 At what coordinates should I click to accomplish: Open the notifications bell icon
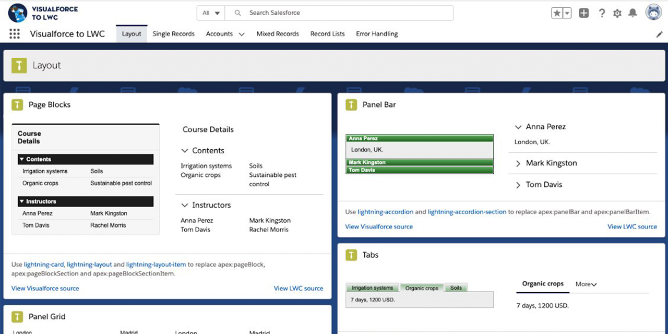point(633,13)
